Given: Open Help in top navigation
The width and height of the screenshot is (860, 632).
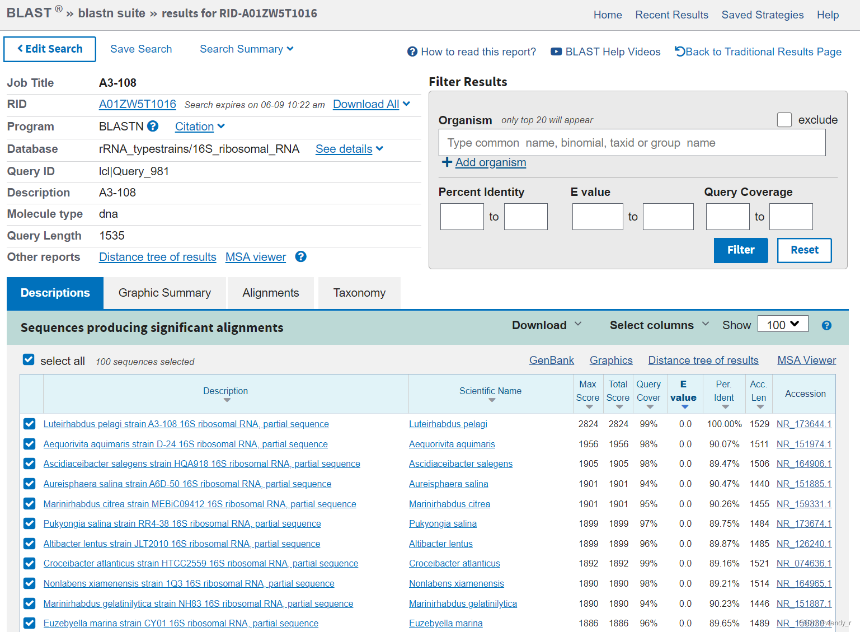Looking at the screenshot, I should pyautogui.click(x=828, y=15).
